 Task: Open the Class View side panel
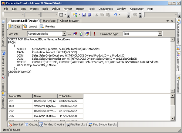pos(178,61)
